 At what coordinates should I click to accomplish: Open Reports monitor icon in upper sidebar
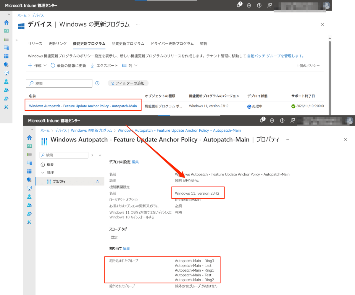point(6,73)
